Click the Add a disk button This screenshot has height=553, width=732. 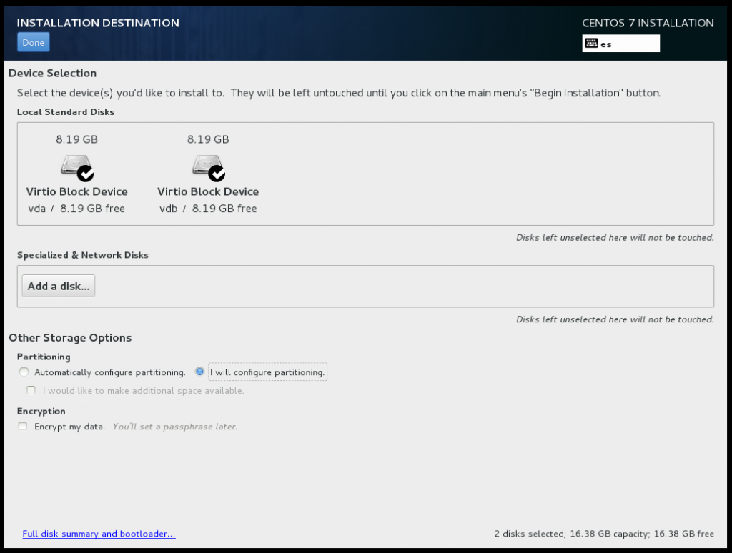(x=58, y=285)
